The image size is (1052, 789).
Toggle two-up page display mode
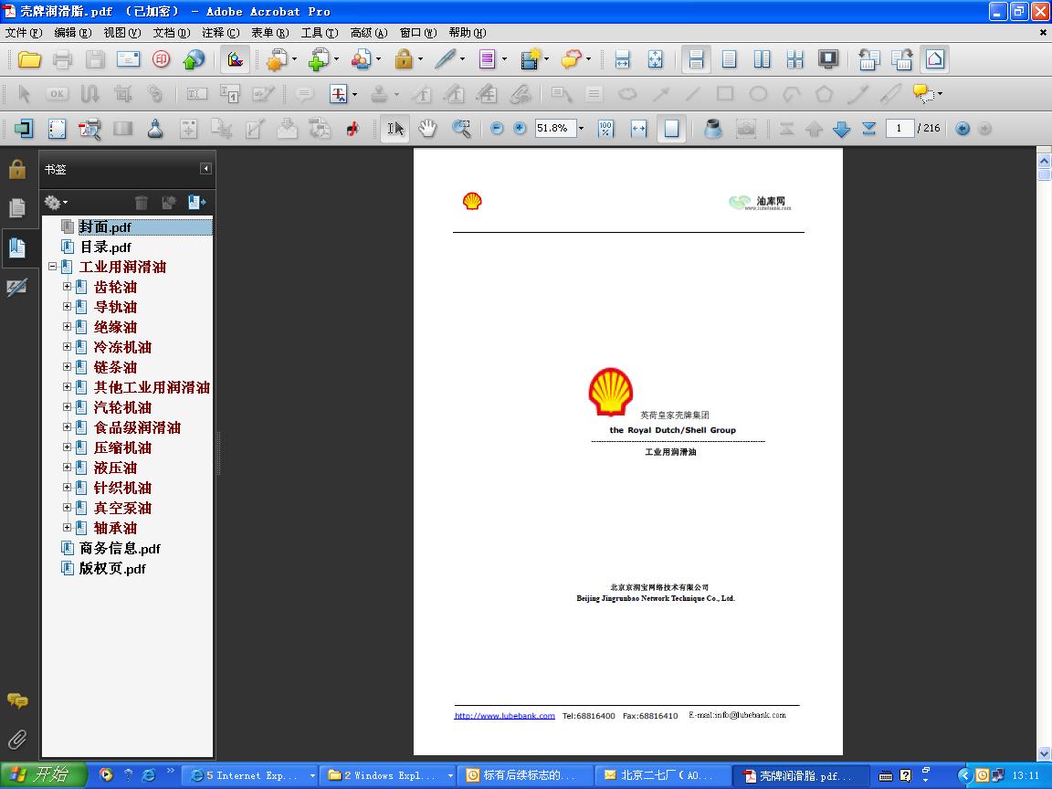(x=763, y=59)
